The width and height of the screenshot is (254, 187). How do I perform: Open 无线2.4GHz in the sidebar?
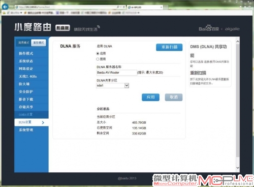[31, 76]
